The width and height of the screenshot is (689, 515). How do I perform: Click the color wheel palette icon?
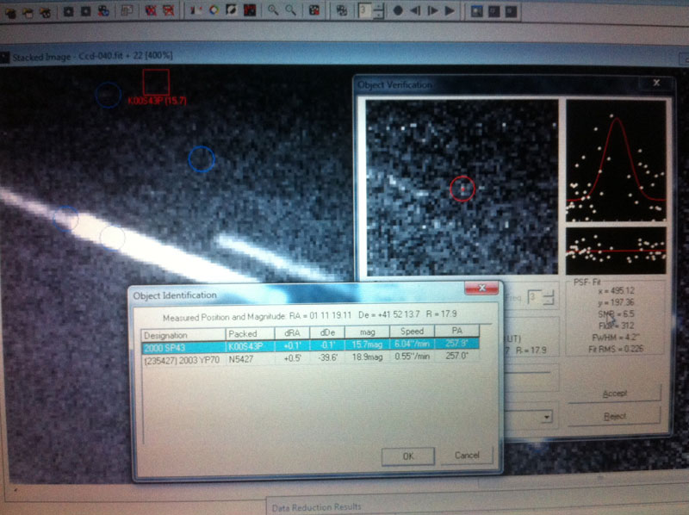pyautogui.click(x=214, y=11)
